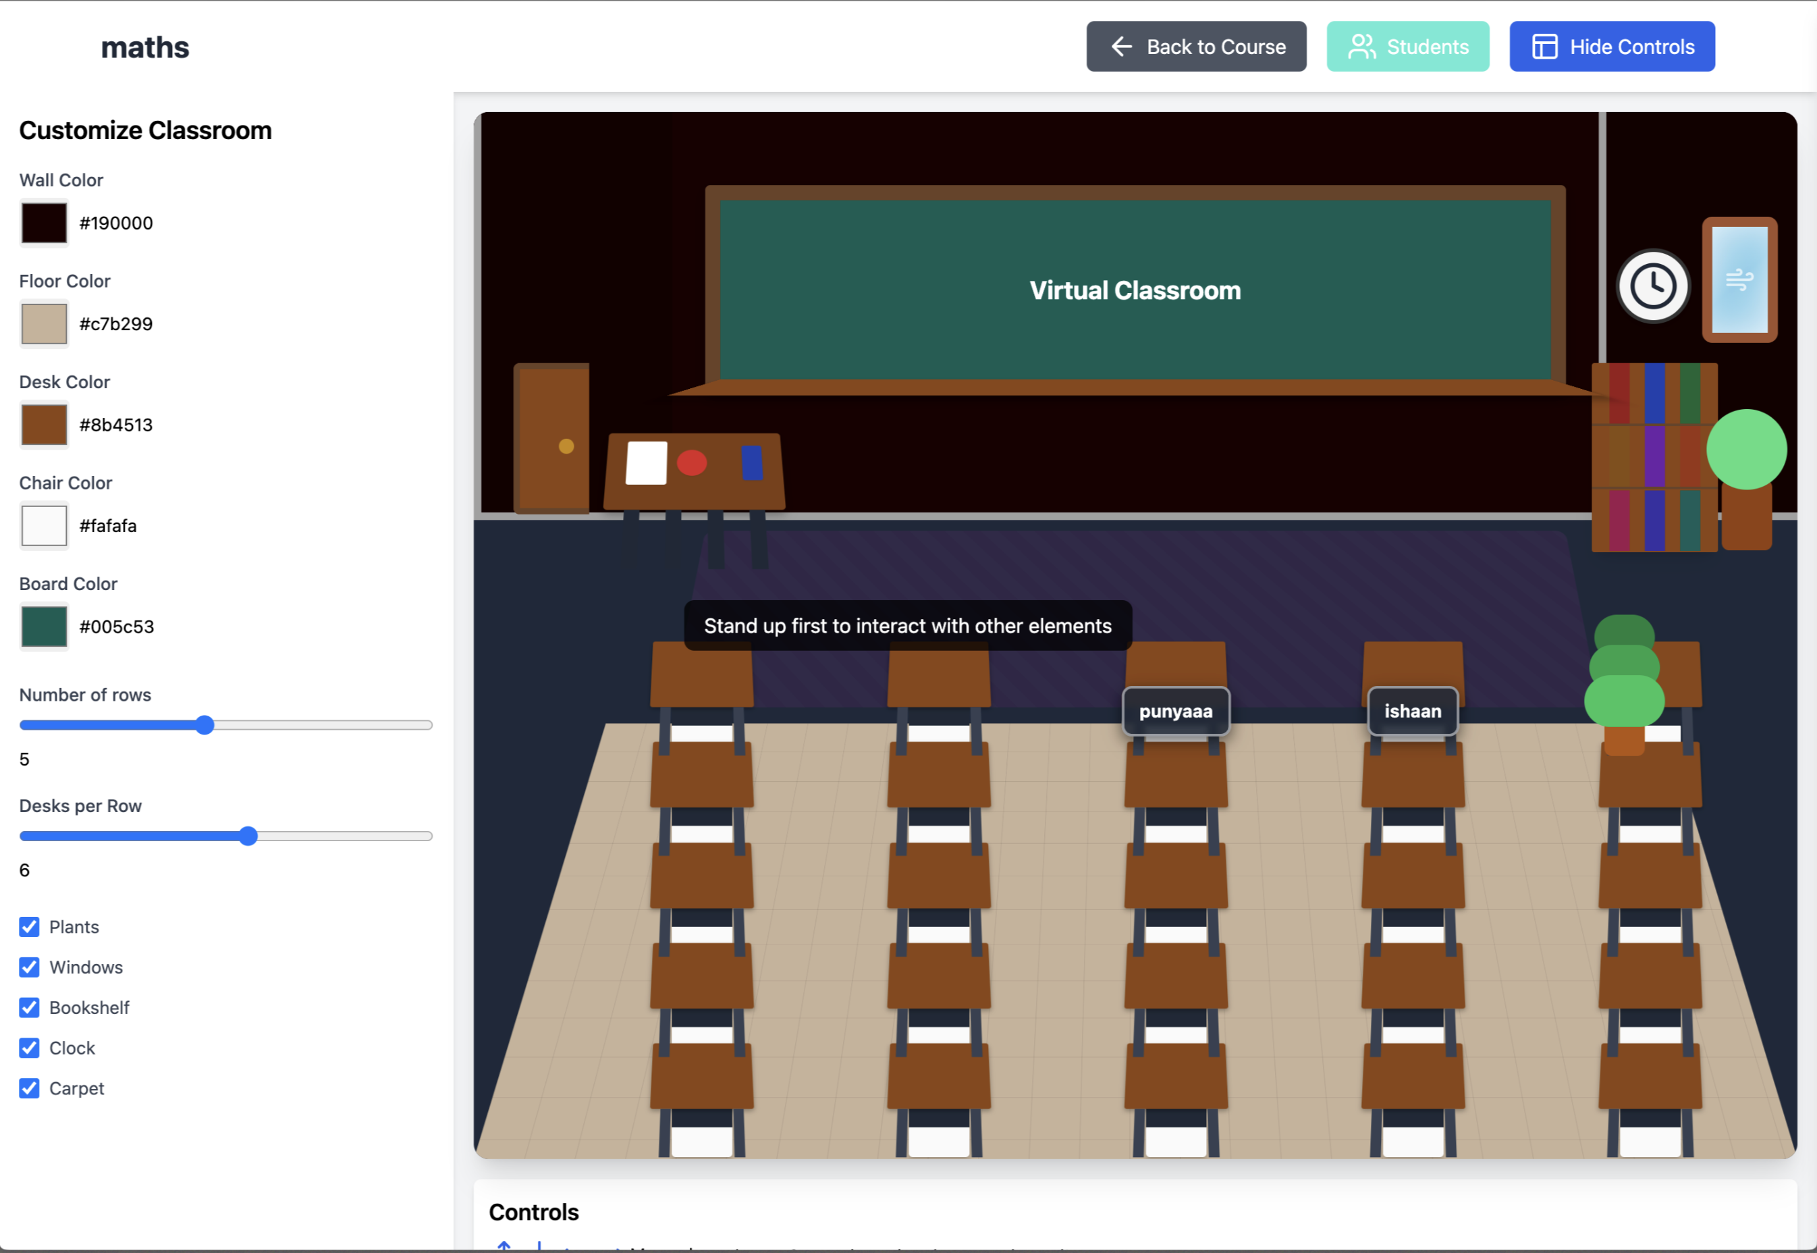Image resolution: width=1817 pixels, height=1253 pixels.
Task: Click the Back to Course button
Action: coord(1196,47)
